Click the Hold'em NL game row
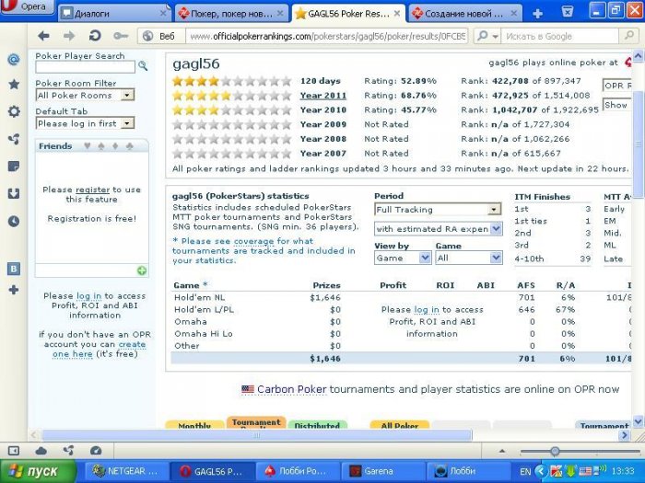 point(401,297)
